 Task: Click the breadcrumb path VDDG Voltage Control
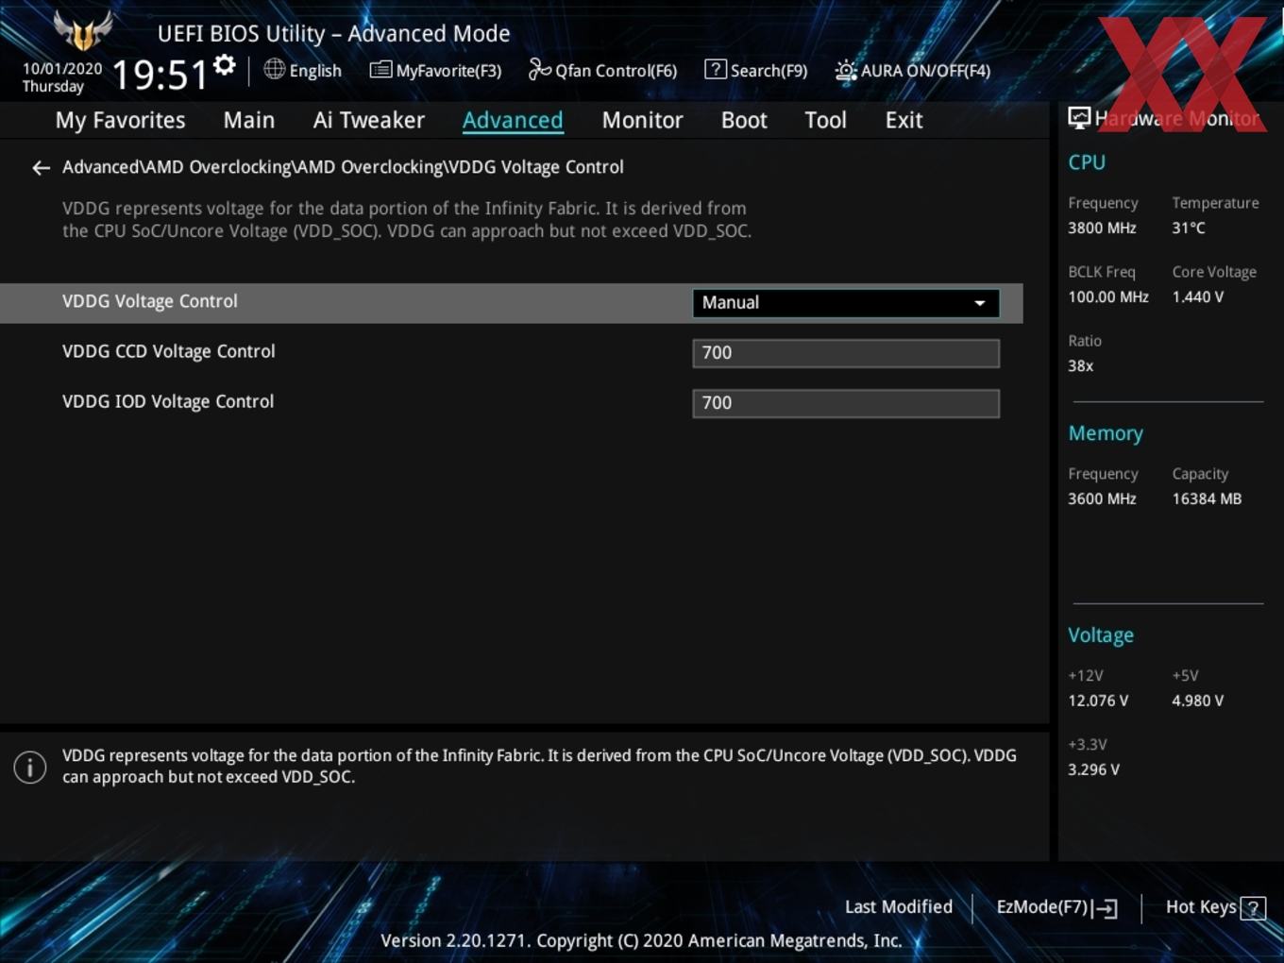tap(535, 167)
